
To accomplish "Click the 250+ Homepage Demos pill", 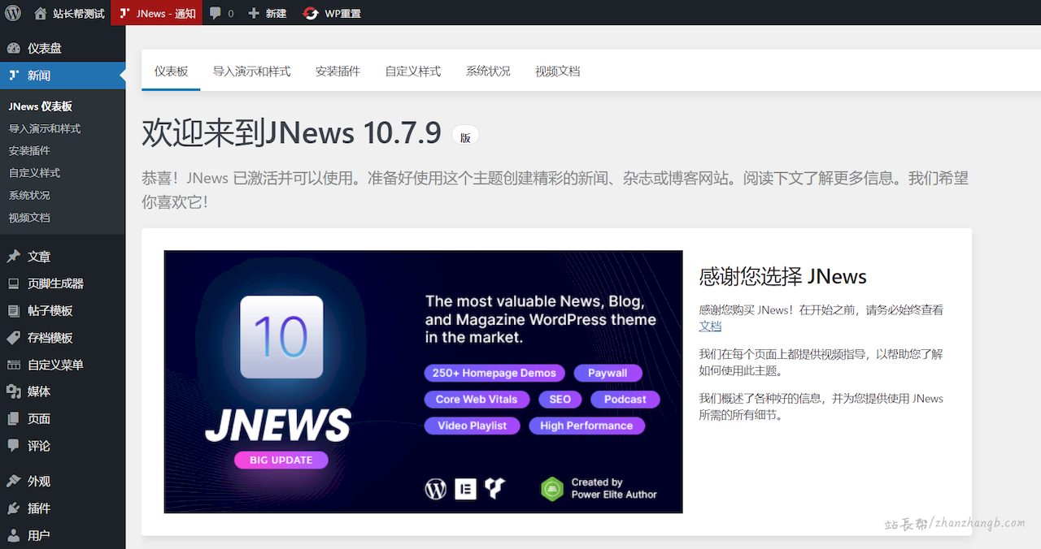I will [x=494, y=373].
